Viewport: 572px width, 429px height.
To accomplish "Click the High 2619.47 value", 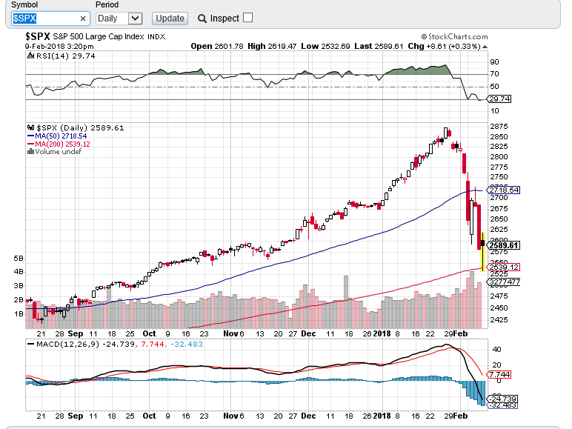I will click(272, 47).
